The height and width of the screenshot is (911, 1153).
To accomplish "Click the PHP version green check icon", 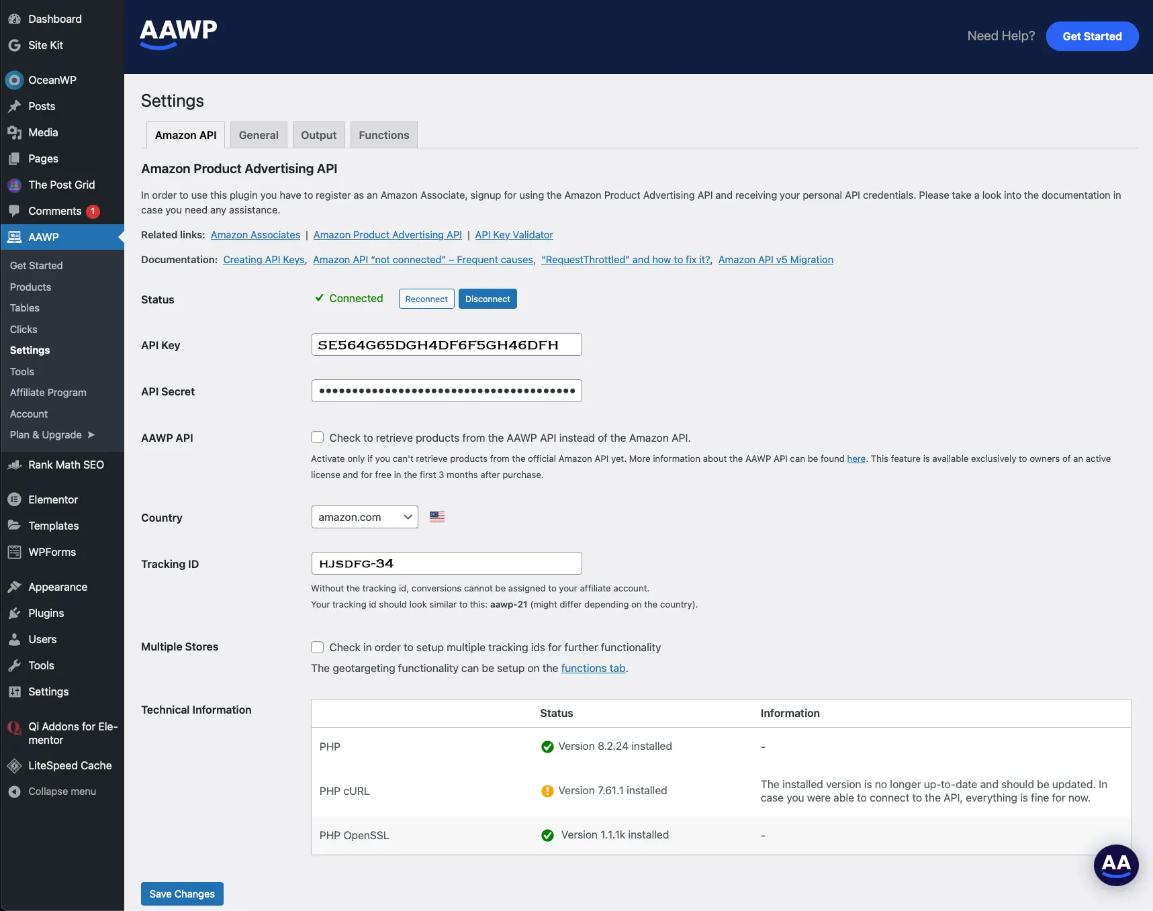I will 547,747.
